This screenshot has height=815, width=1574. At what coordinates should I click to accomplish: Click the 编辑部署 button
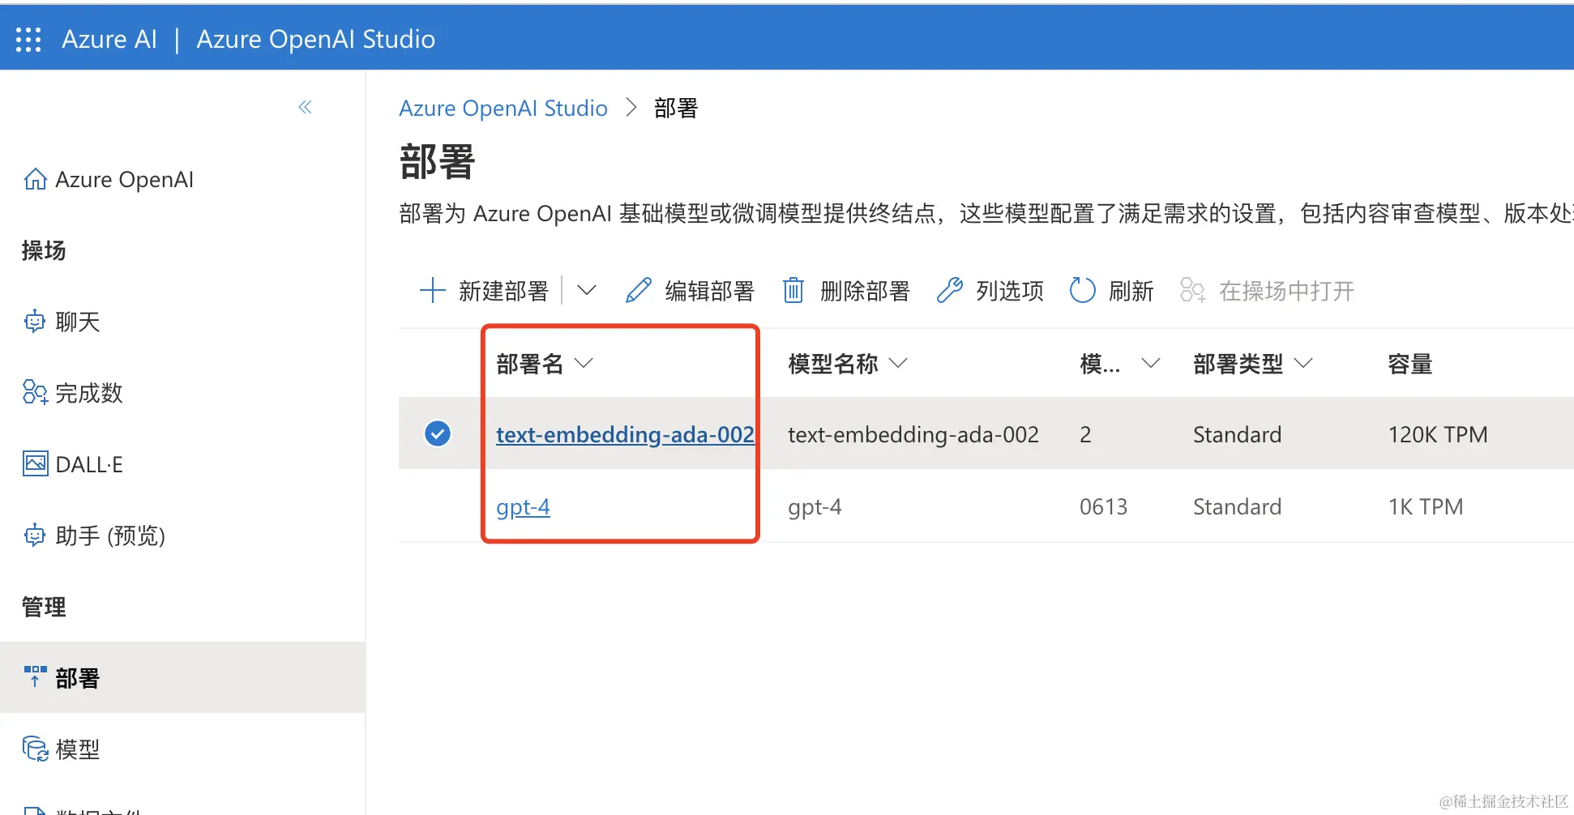(690, 290)
